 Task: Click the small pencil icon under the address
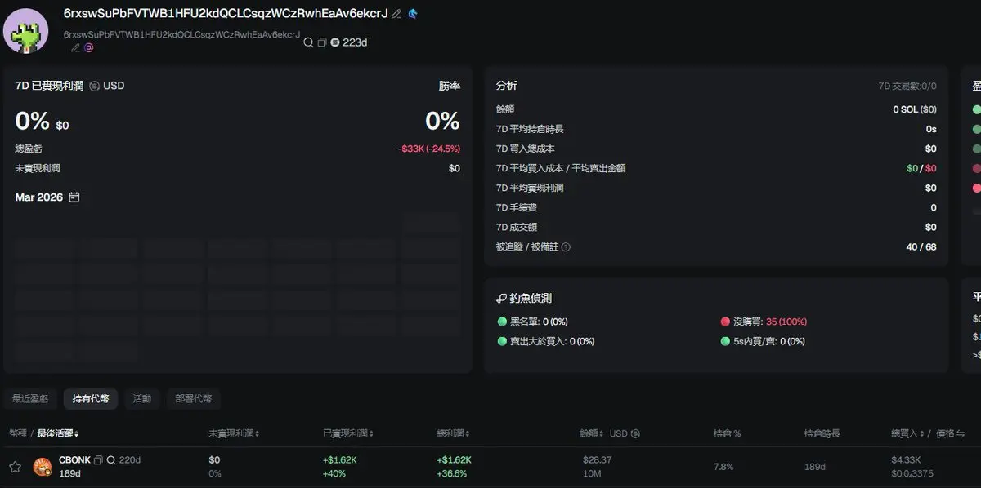pos(76,48)
